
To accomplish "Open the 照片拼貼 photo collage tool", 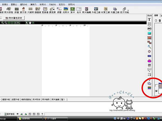I will pyautogui.click(x=9, y=10).
